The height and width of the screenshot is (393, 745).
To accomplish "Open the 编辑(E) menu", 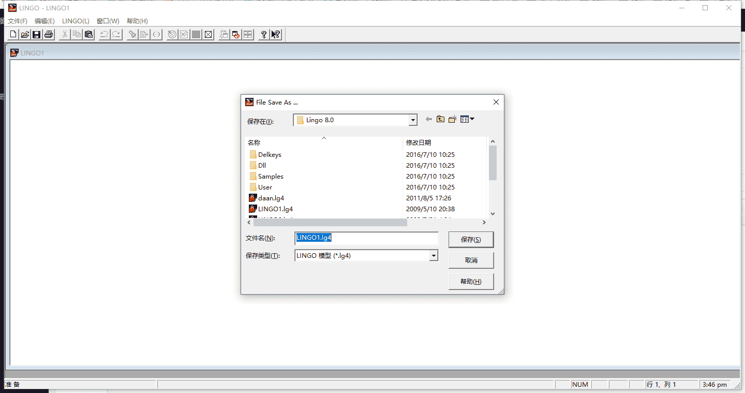I will pos(44,21).
